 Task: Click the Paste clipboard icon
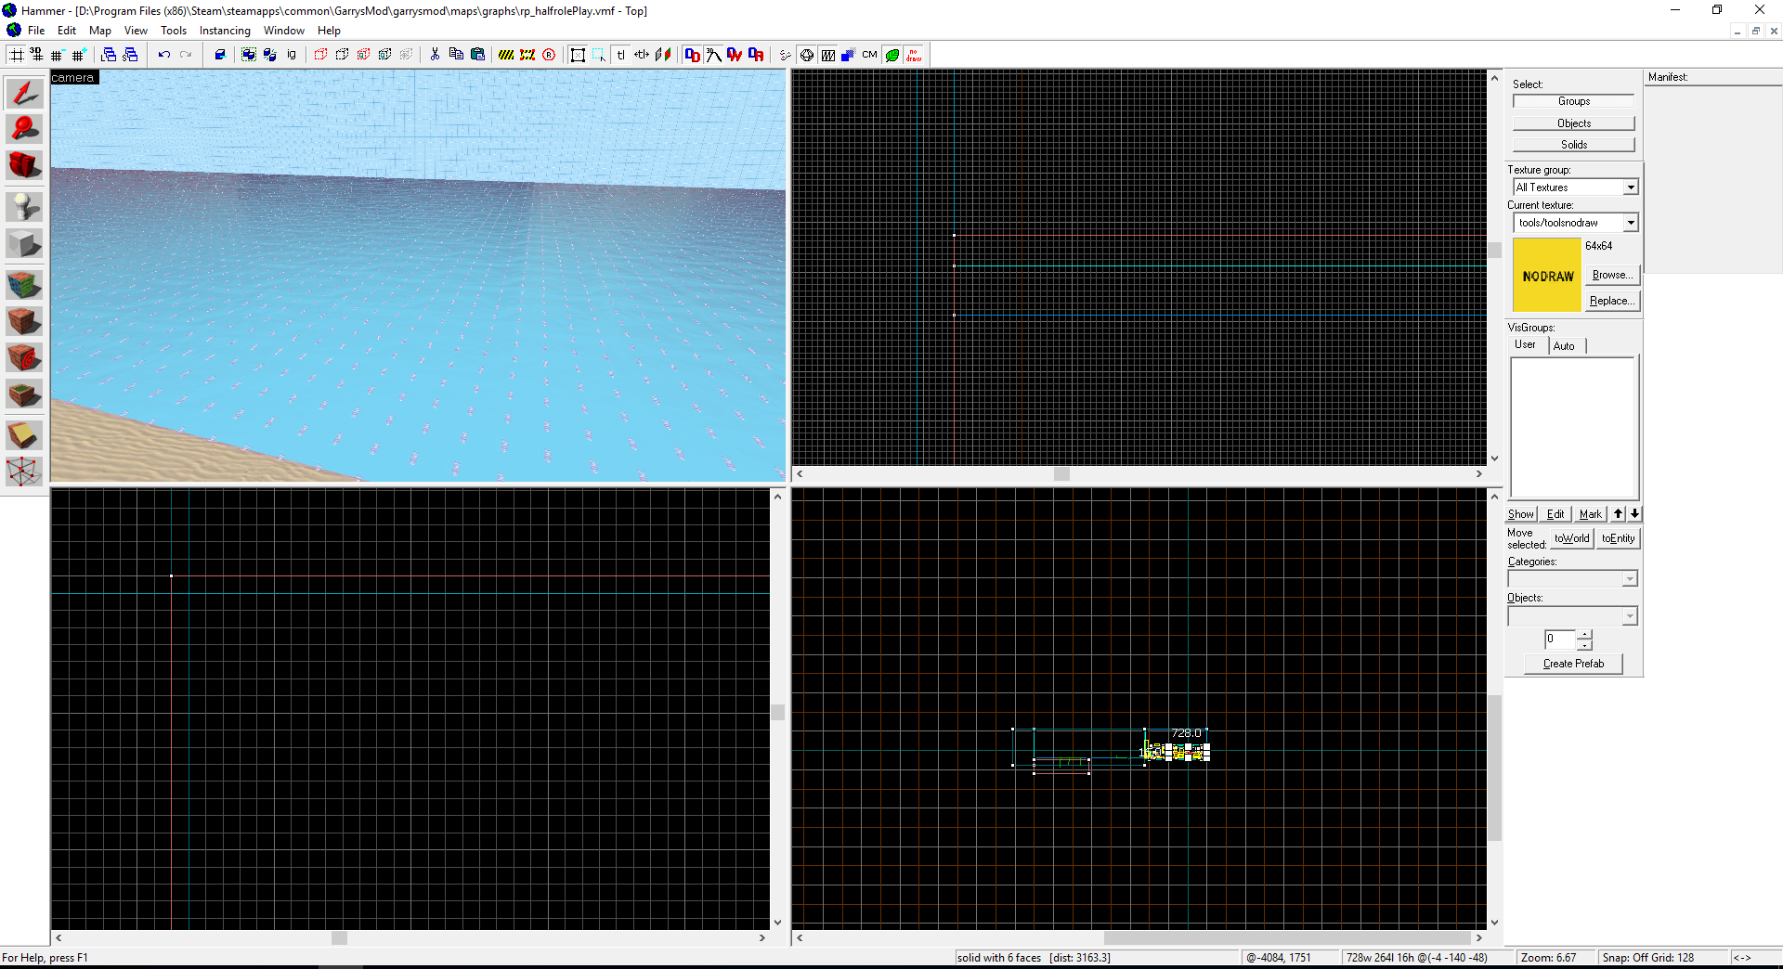click(477, 55)
